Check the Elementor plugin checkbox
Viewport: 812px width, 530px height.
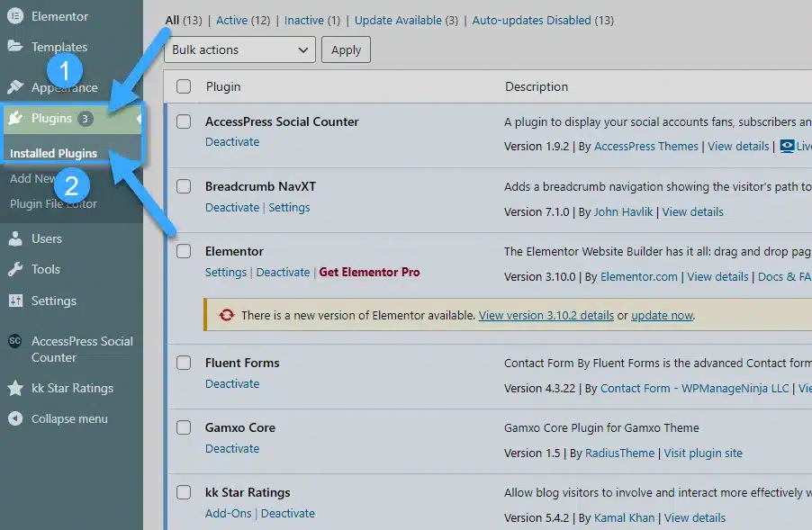[184, 251]
